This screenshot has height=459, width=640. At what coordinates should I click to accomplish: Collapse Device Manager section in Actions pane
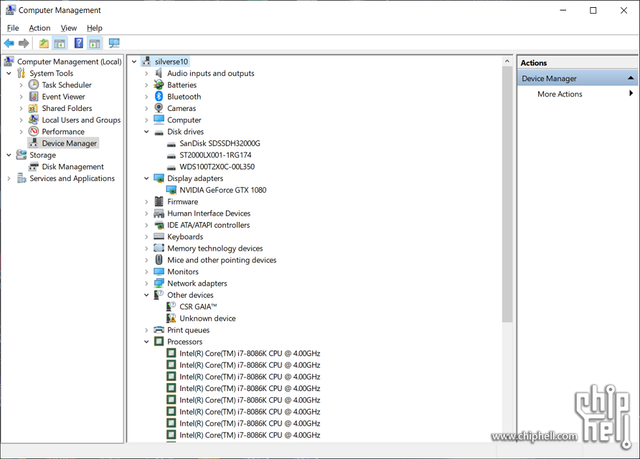pos(631,78)
